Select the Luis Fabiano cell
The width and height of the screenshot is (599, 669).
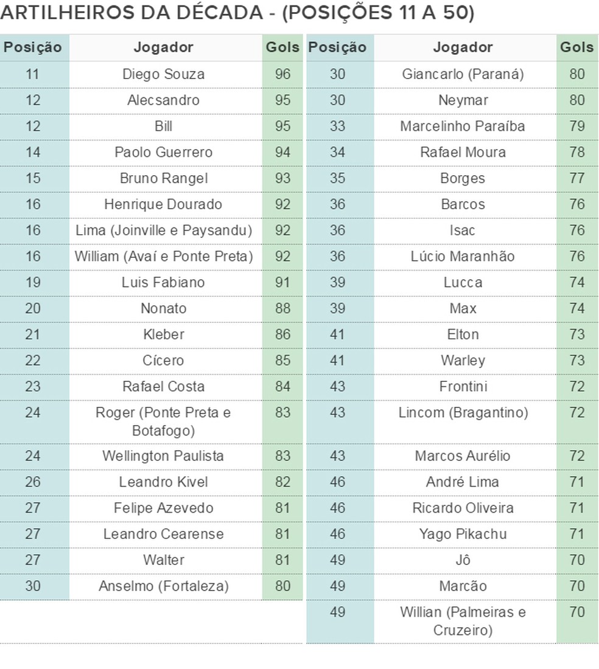click(163, 282)
